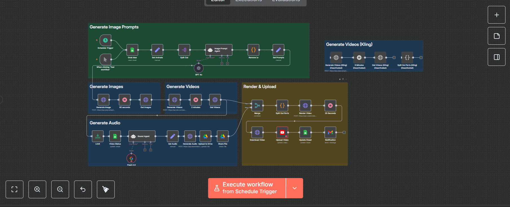Viewport: 510px width, 207px height.
Task: Open the Image Prompt Agent node
Action: pos(219,50)
